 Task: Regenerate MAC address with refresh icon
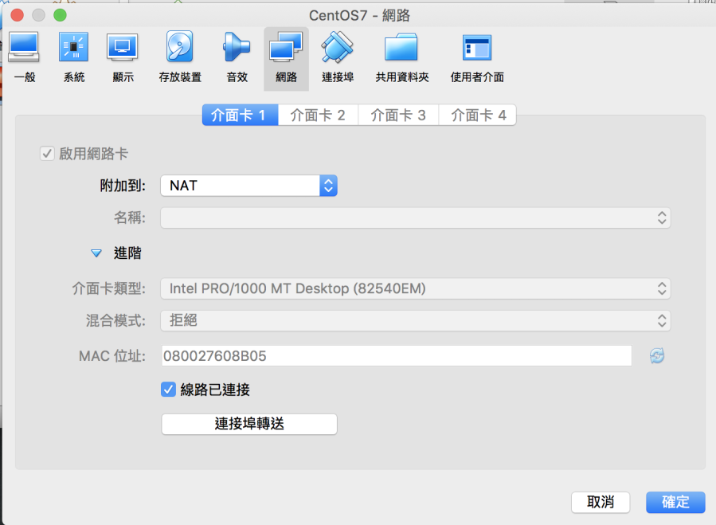point(656,356)
